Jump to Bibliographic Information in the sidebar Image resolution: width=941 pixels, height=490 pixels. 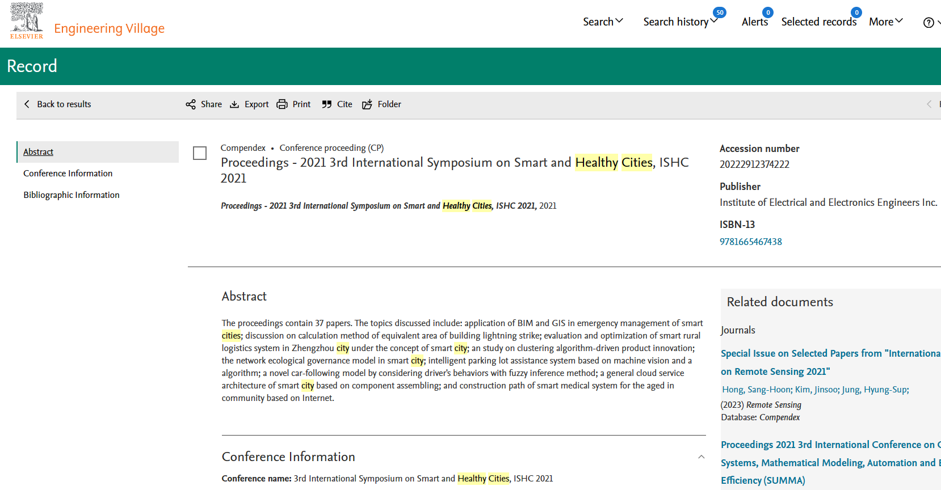click(72, 195)
